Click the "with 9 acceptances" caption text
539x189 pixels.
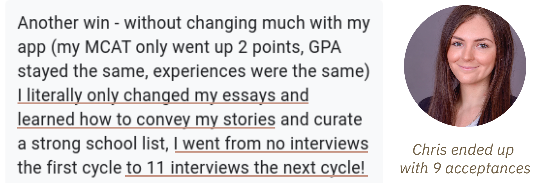click(x=465, y=169)
